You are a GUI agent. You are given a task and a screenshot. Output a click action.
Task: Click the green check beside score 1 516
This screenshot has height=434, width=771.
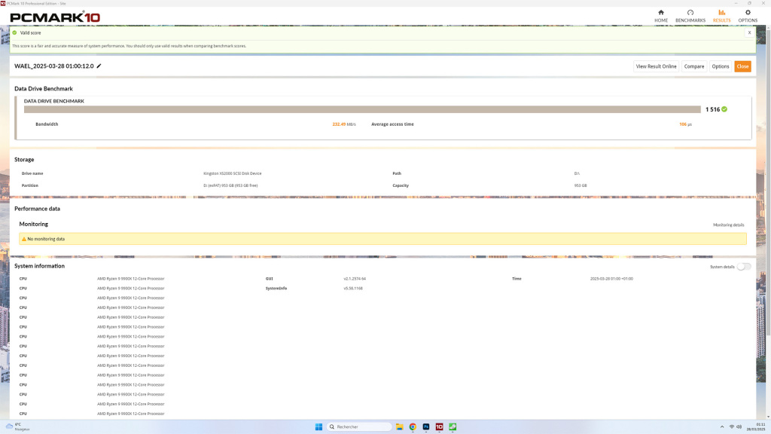(724, 109)
